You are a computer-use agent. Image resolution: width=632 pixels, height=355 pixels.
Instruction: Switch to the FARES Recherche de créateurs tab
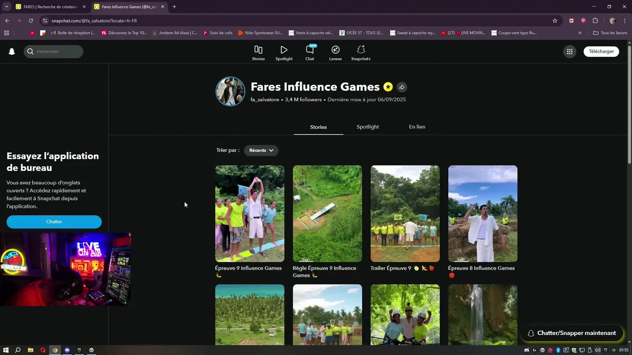[x=50, y=7]
